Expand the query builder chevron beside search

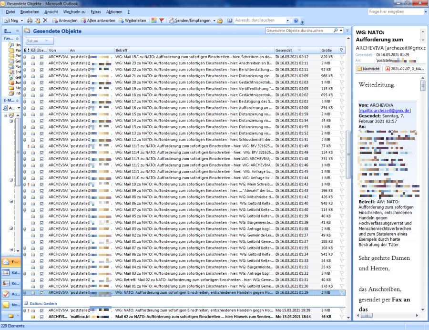coord(347,31)
